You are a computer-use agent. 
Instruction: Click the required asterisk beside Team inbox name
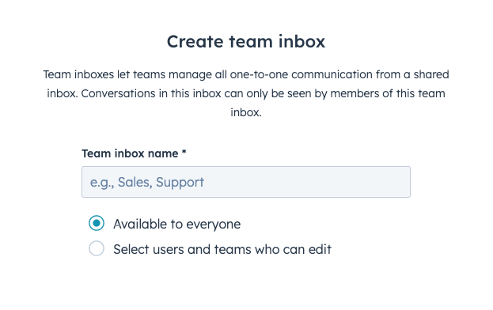tap(184, 152)
